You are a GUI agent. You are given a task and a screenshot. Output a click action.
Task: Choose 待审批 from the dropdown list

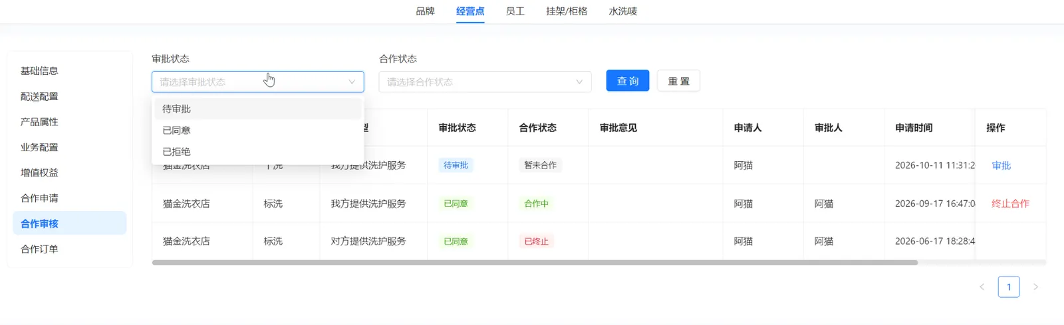tap(258, 109)
